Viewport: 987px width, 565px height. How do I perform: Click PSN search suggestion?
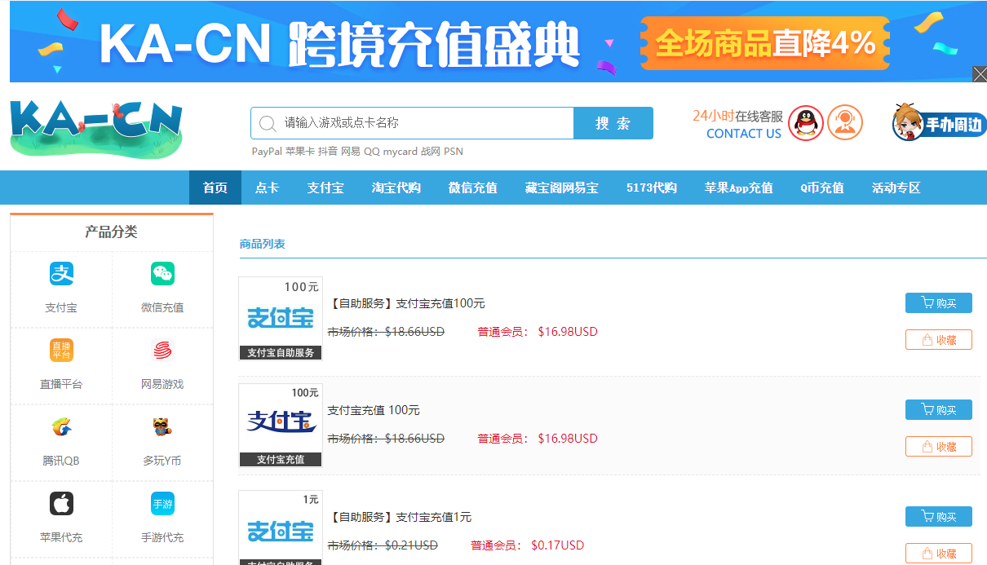point(454,152)
